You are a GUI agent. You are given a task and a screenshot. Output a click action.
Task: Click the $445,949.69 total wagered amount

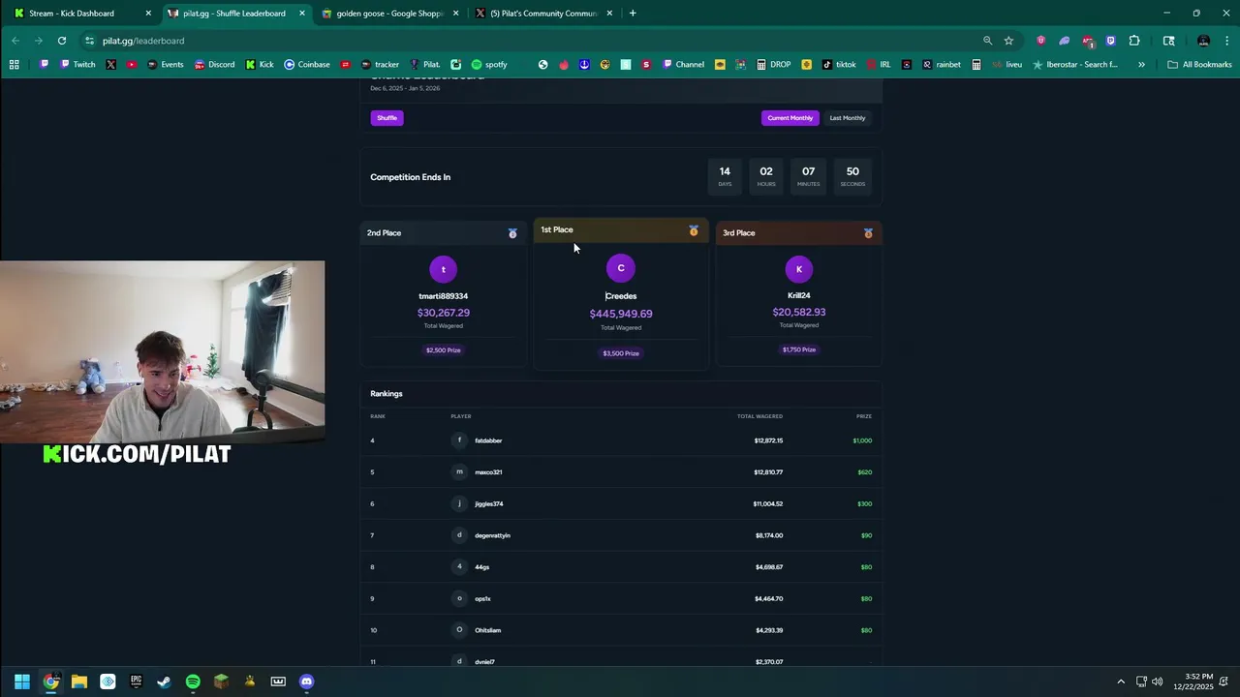[x=621, y=314]
